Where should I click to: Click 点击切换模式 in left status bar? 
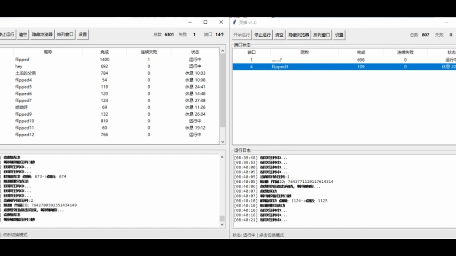click(x=15, y=235)
